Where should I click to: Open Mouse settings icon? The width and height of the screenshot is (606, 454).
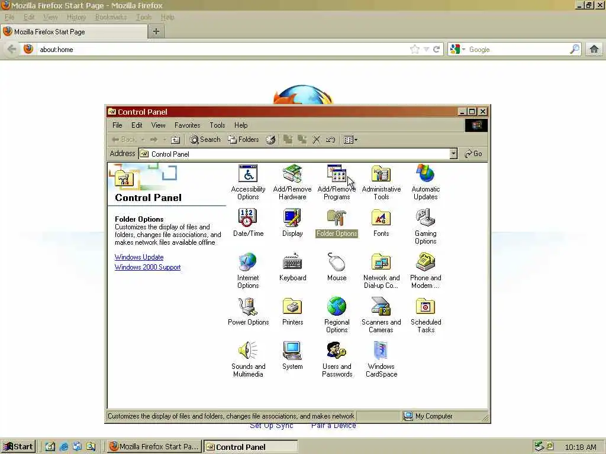337,267
